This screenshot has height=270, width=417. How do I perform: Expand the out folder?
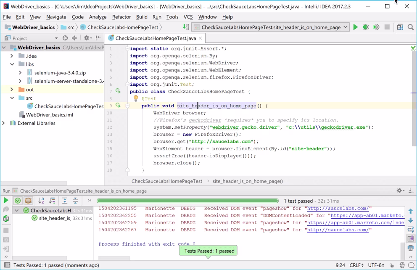(12, 90)
